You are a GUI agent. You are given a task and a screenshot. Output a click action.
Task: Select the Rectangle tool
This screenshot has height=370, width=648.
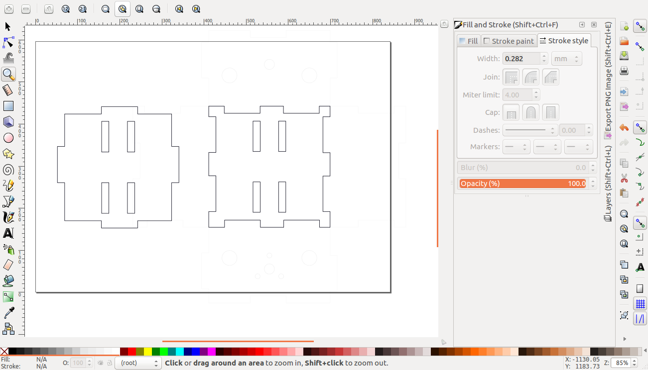pyautogui.click(x=8, y=106)
